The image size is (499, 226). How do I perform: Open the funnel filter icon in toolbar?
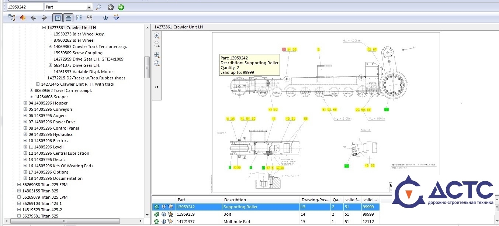point(116,18)
